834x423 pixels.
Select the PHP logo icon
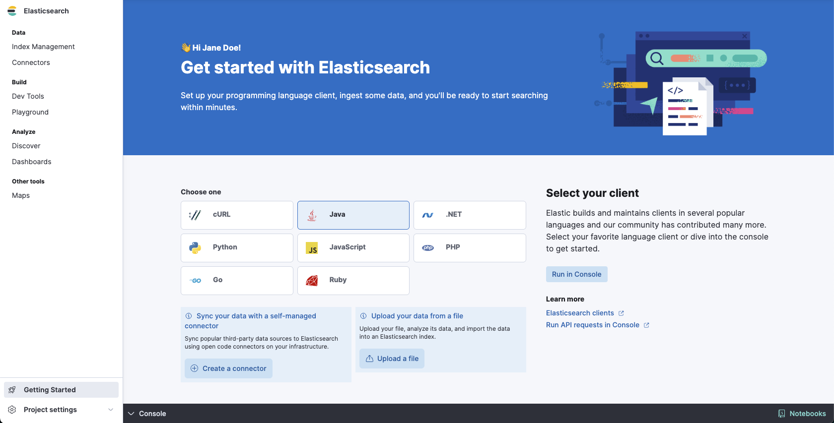[x=428, y=248]
